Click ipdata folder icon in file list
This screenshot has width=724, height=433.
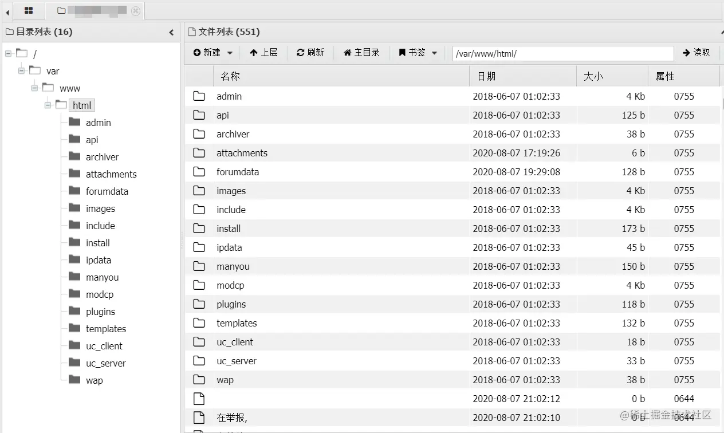click(x=199, y=247)
